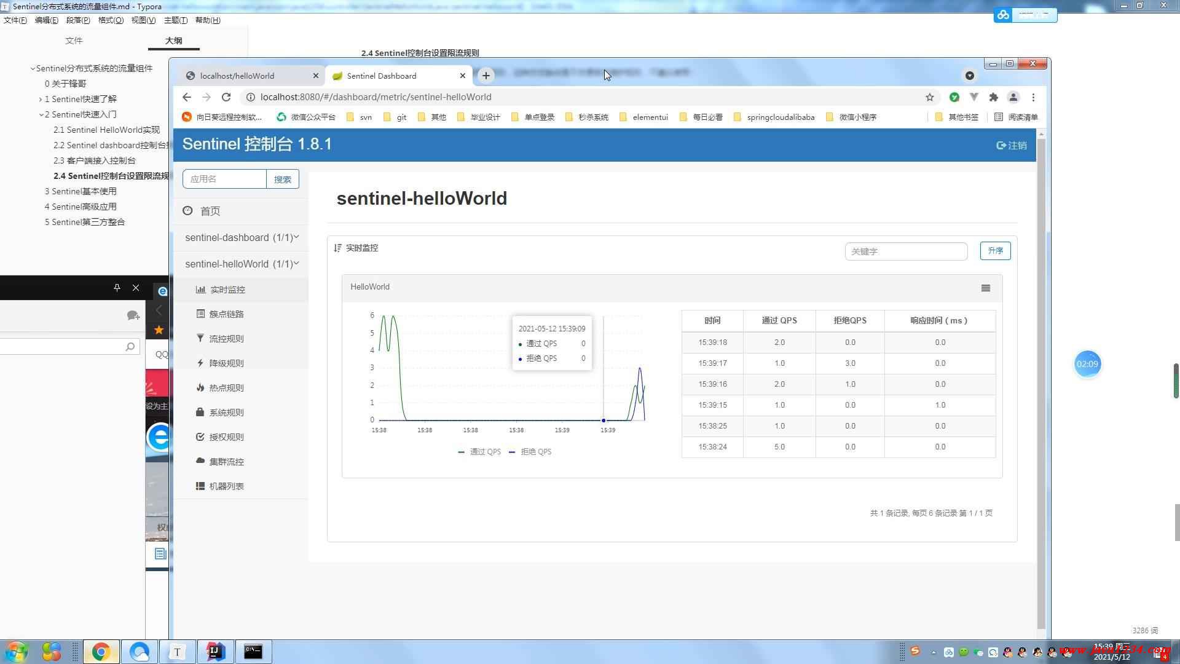Open a new browser tab
1180x664 pixels.
[486, 76]
